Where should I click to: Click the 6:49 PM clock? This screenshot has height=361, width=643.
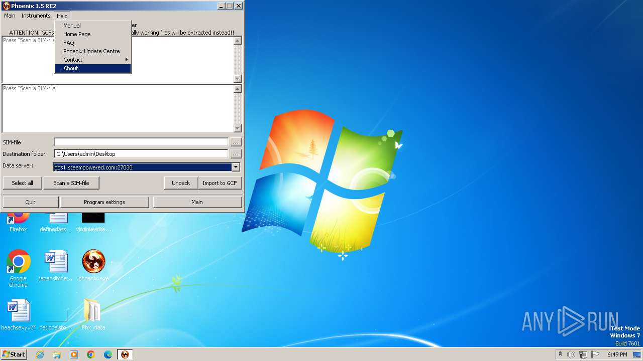tap(617, 354)
